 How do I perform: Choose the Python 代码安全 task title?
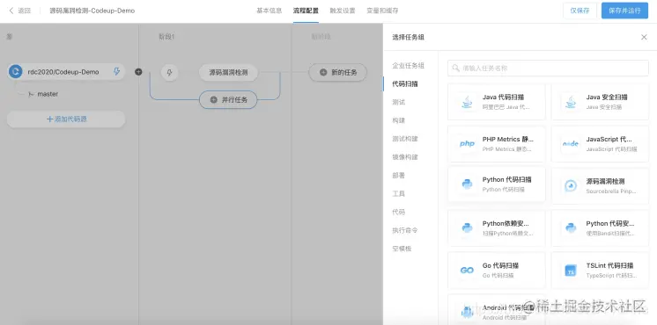pyautogui.click(x=610, y=223)
